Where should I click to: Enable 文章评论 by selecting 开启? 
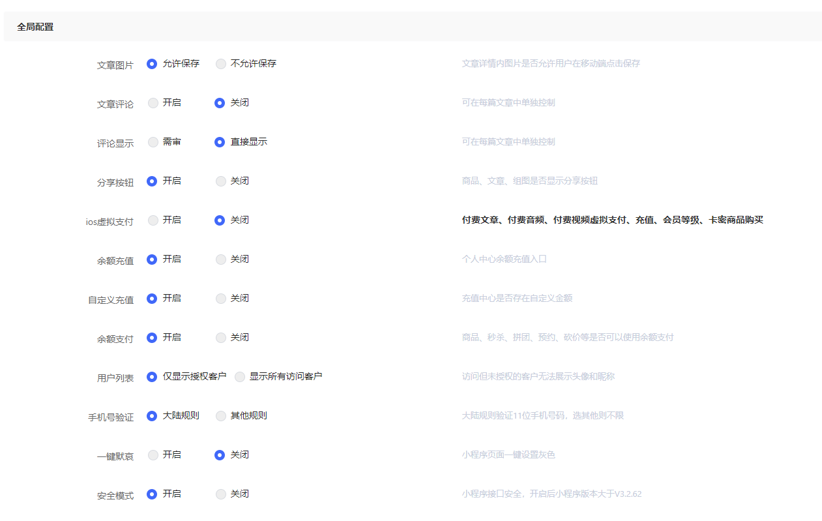[153, 103]
